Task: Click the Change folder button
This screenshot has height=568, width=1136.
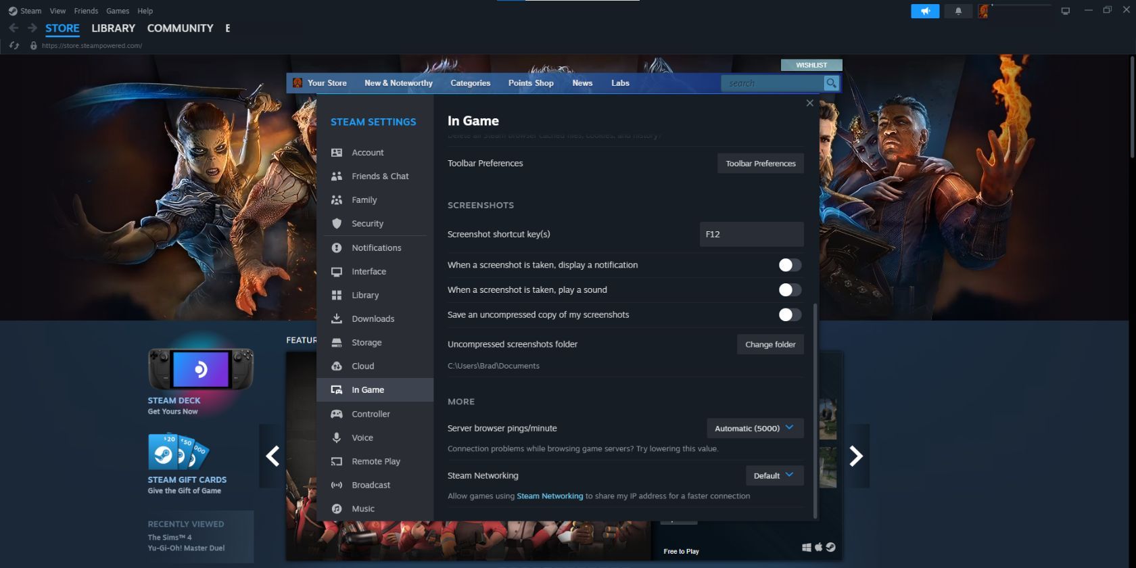Action: click(x=770, y=344)
